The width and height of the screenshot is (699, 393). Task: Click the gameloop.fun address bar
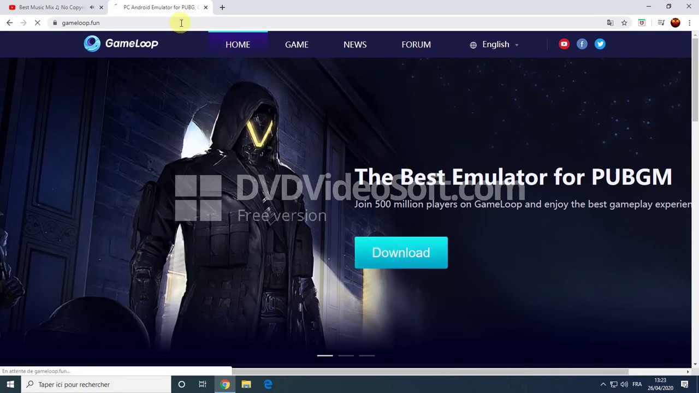pos(328,22)
